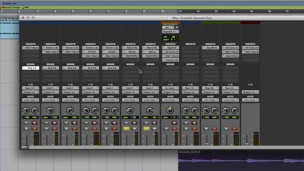Click bar 13 on the timeline ruler
The width and height of the screenshot is (304, 171).
tap(216, 11)
